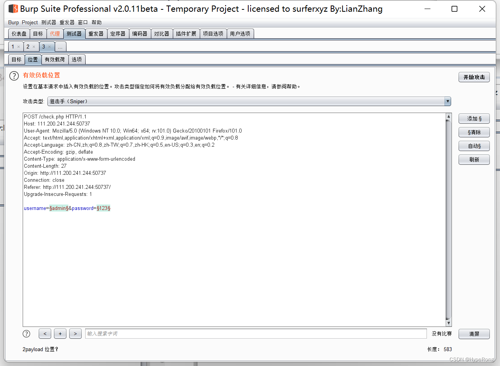Go to next search match with > button
The width and height of the screenshot is (500, 366).
coord(75,334)
